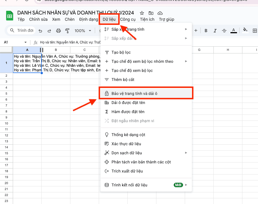This screenshot has width=258, height=204.
Task: Toggle italic formatting
Action: click(215, 31)
